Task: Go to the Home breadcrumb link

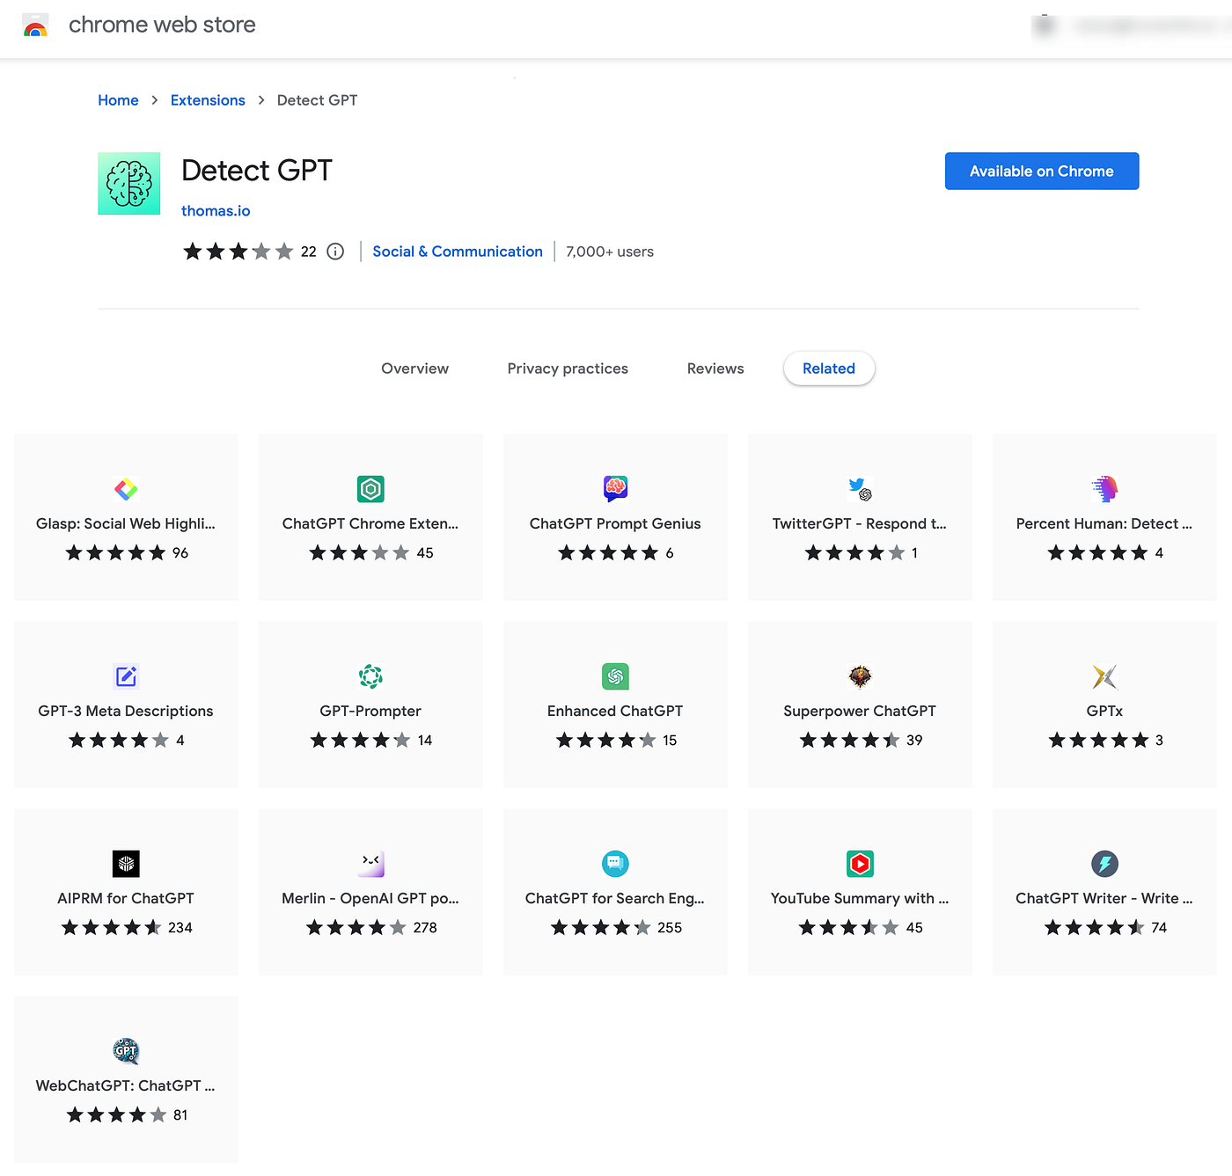Action: [x=118, y=100]
